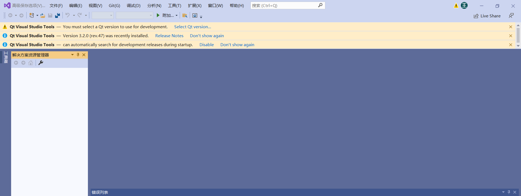This screenshot has height=196, width=521.
Task: Click the Live Share button
Action: click(x=487, y=16)
